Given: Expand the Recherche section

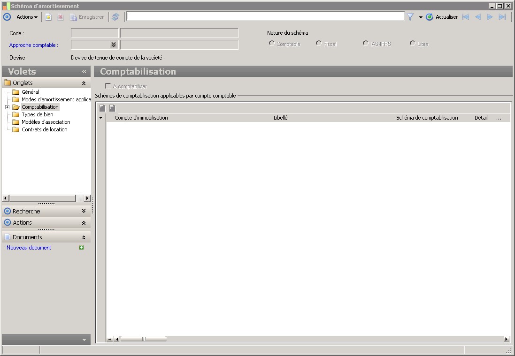Looking at the screenshot, I should click(x=84, y=211).
